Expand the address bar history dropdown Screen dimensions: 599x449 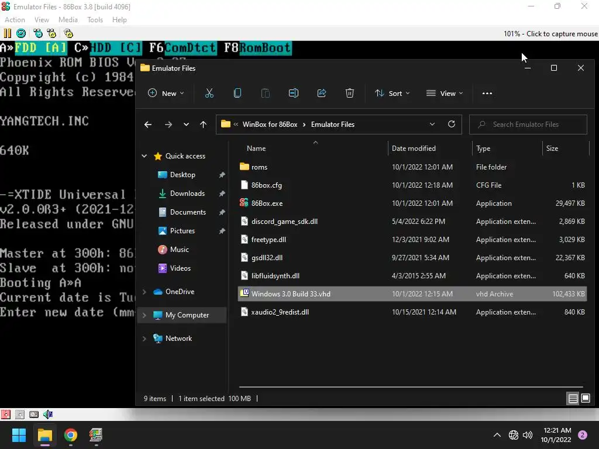[x=432, y=125]
